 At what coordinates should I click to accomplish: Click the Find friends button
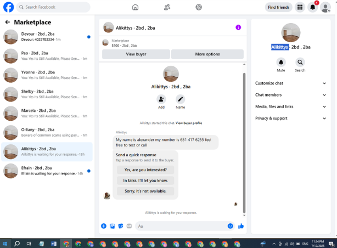pos(278,7)
